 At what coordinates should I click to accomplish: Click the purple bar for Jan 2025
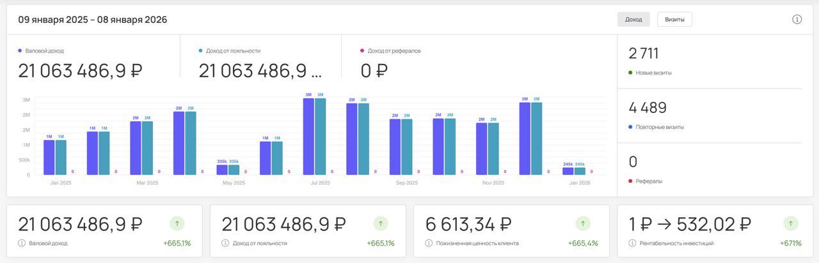49,158
